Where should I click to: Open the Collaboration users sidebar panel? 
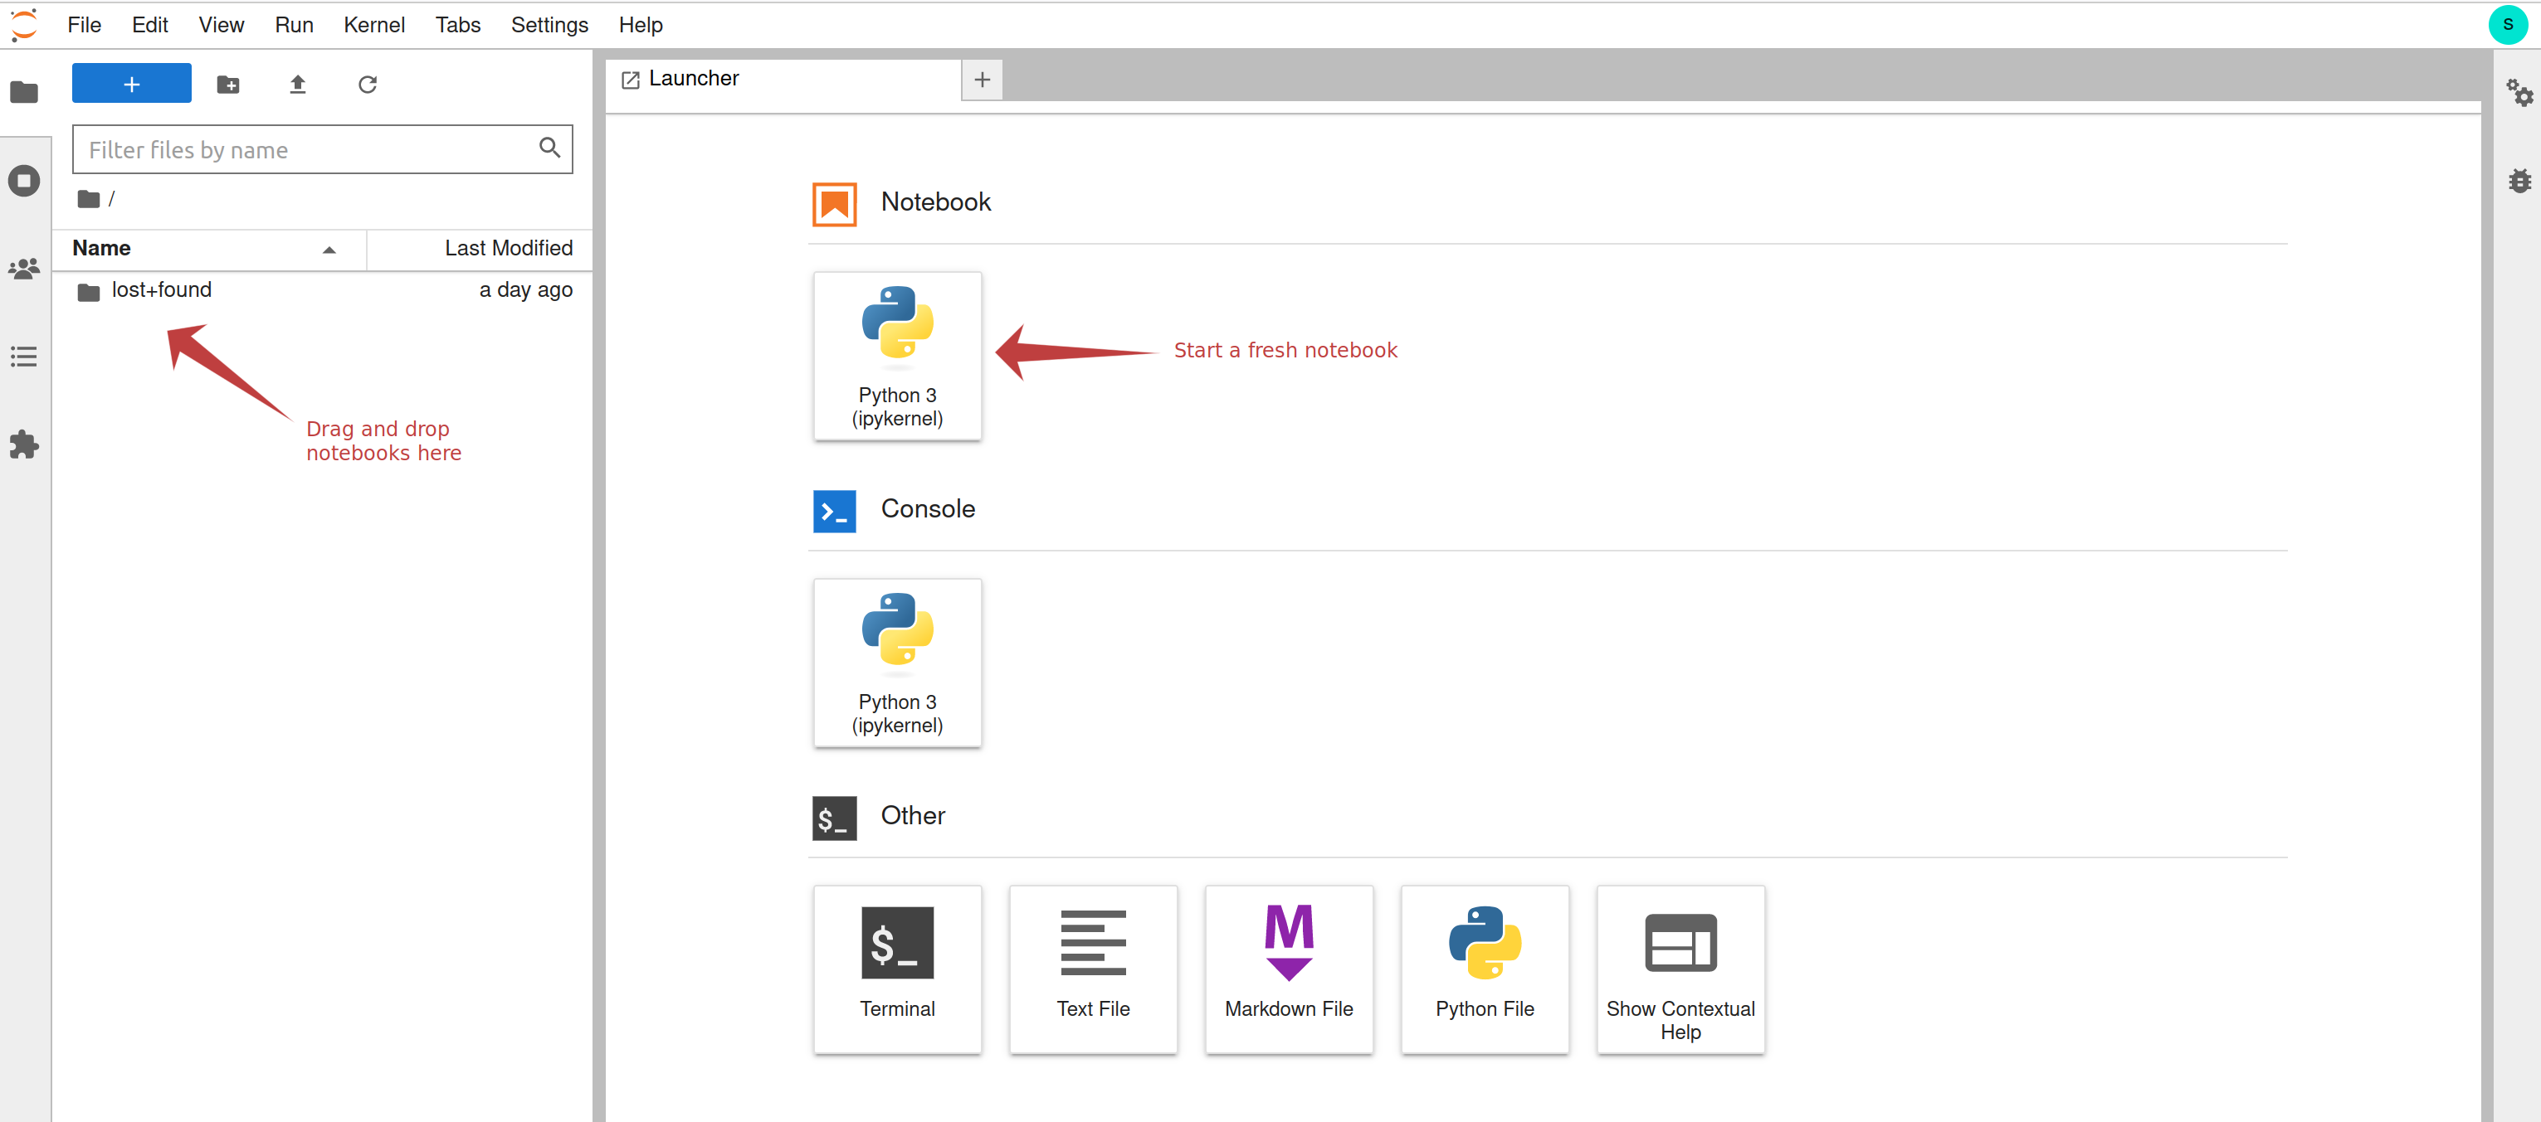pos(24,268)
